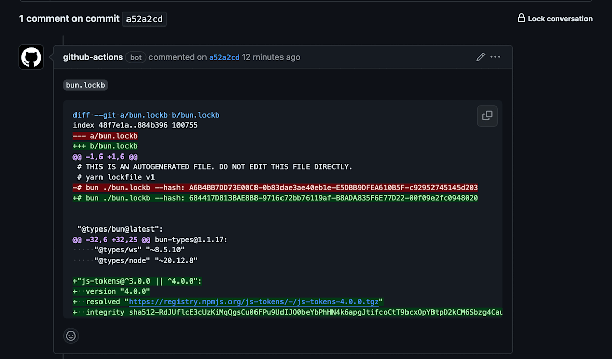Click the bot label badge
The height and width of the screenshot is (359, 612).
point(136,57)
